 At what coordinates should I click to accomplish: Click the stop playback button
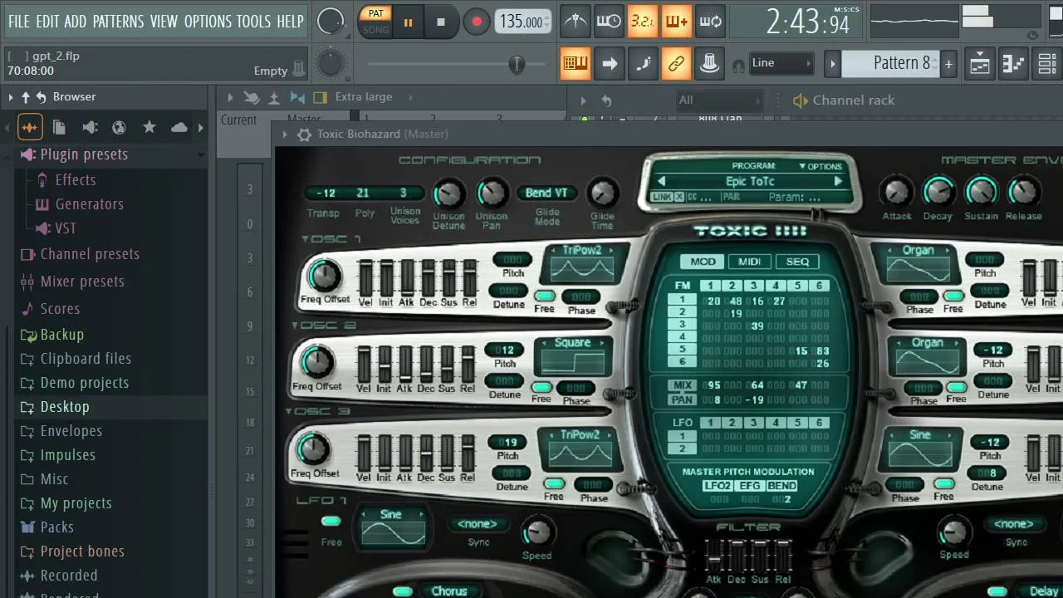[x=441, y=22]
